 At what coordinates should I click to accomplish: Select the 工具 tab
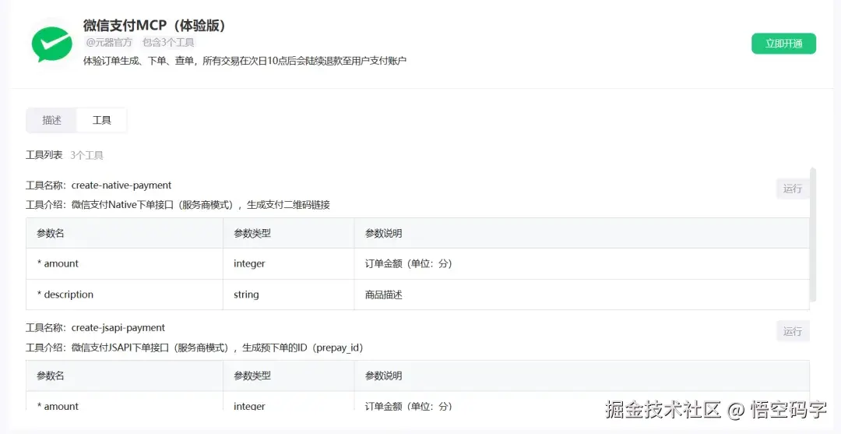tap(101, 120)
